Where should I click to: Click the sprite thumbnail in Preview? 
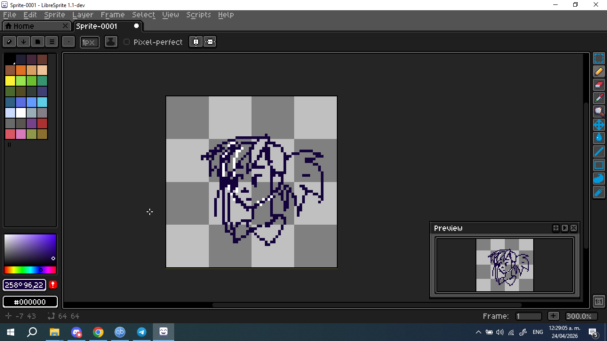point(505,265)
